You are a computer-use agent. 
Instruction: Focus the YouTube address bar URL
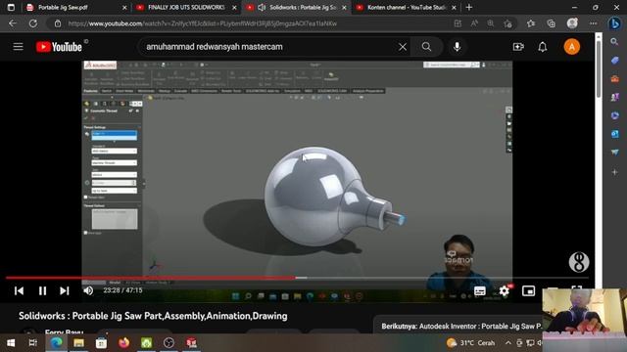(x=203, y=23)
